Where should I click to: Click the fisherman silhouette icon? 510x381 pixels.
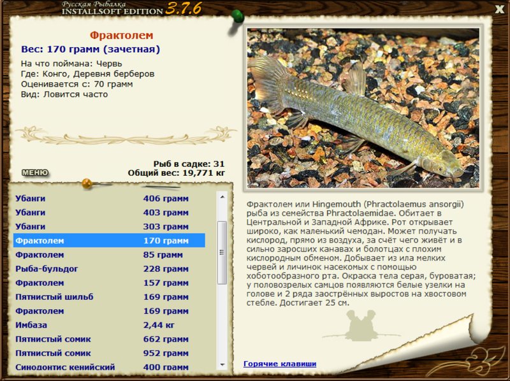tap(361, 326)
